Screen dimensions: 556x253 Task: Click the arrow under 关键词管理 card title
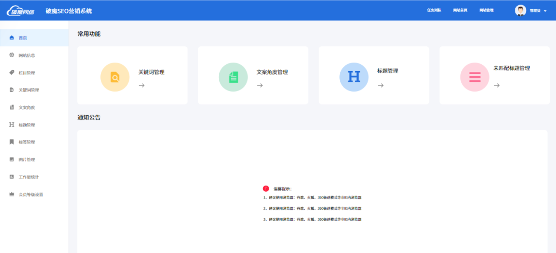142,85
